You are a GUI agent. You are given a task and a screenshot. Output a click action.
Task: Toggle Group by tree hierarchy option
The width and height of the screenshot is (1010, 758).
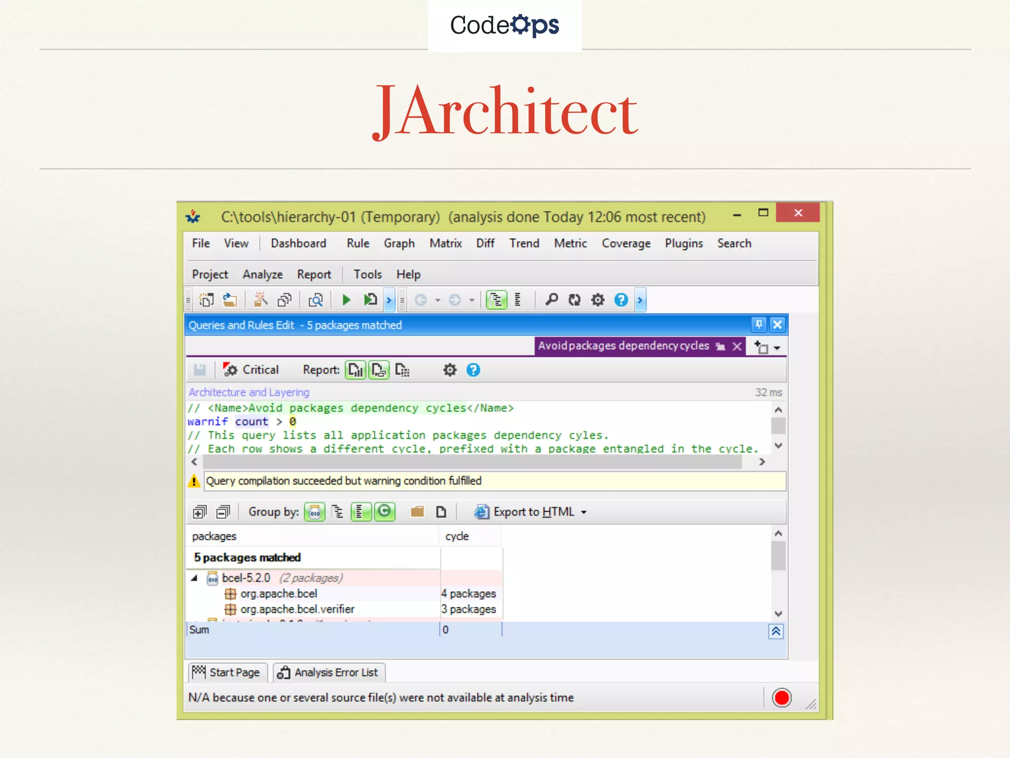click(338, 512)
